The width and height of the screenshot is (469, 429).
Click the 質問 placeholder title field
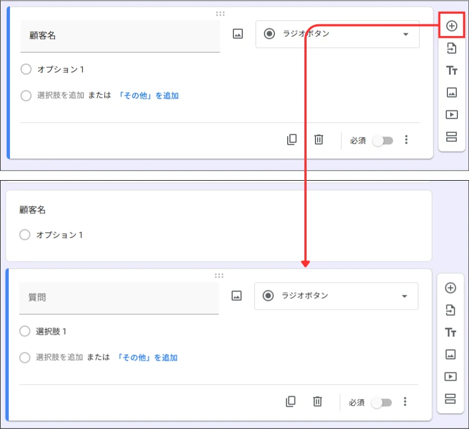[119, 298]
